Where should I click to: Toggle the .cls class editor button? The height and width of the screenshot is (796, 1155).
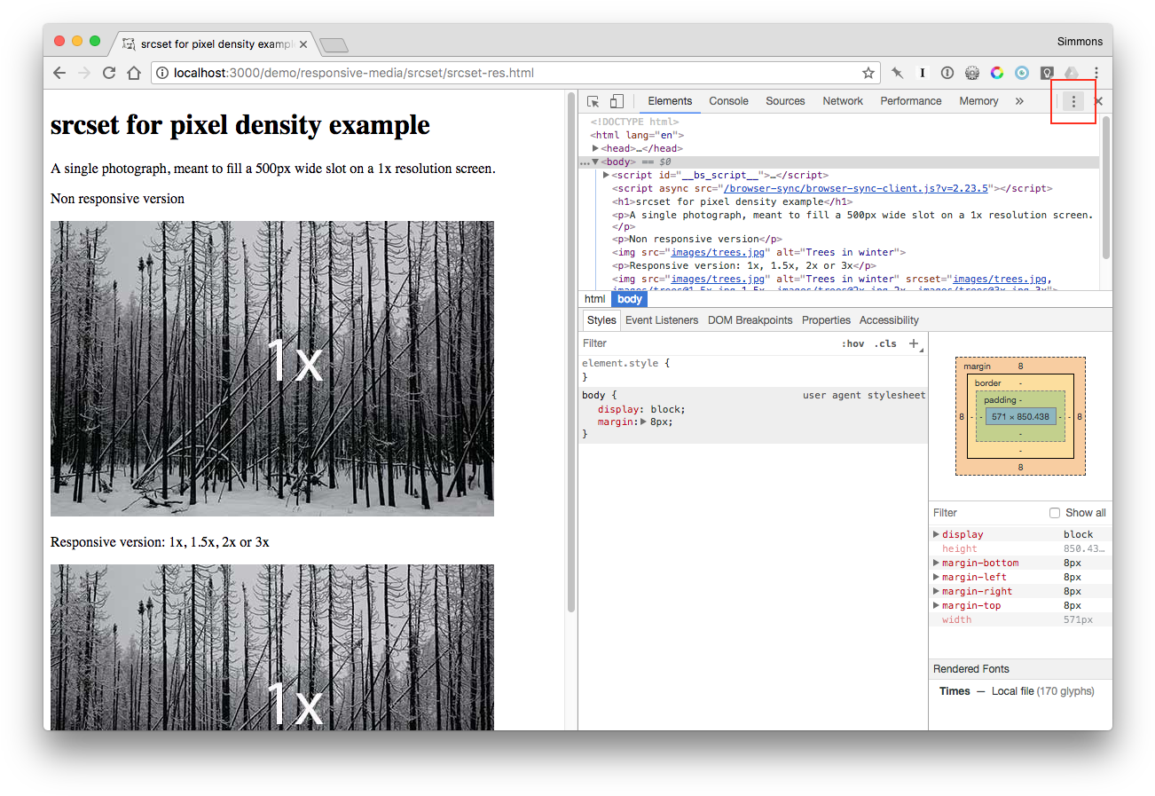point(885,343)
